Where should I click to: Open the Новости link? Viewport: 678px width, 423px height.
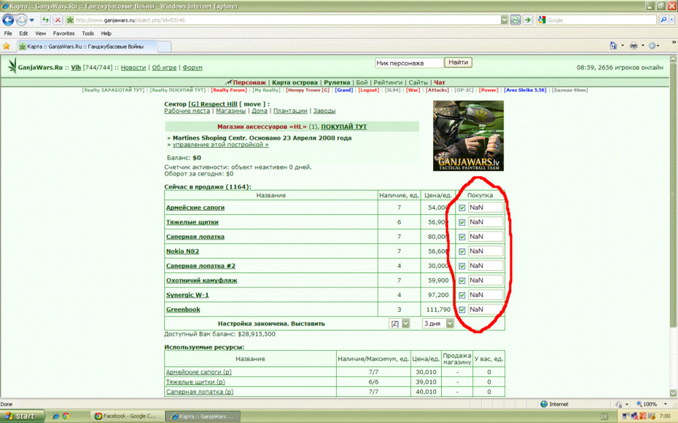133,67
